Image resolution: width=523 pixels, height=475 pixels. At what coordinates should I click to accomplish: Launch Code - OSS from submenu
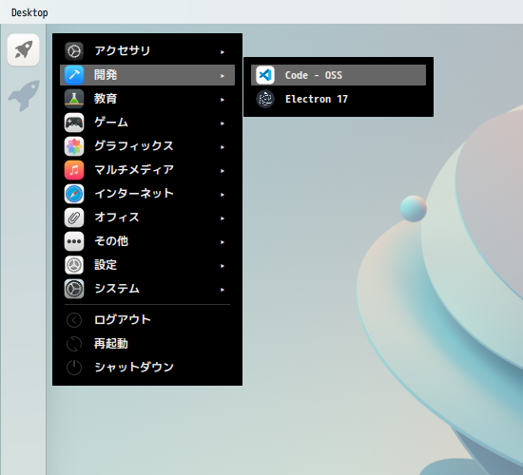[x=339, y=75]
